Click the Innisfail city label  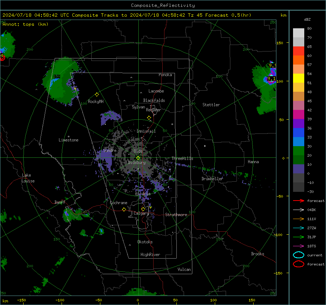[x=146, y=131]
